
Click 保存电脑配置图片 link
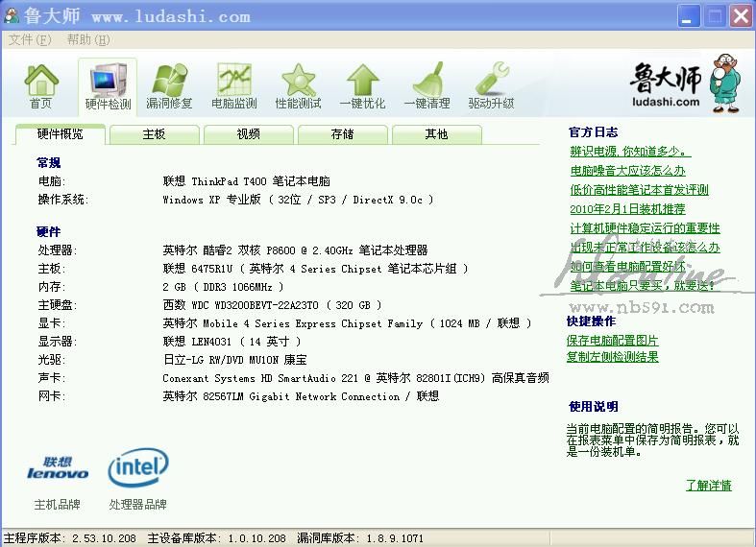pyautogui.click(x=612, y=341)
